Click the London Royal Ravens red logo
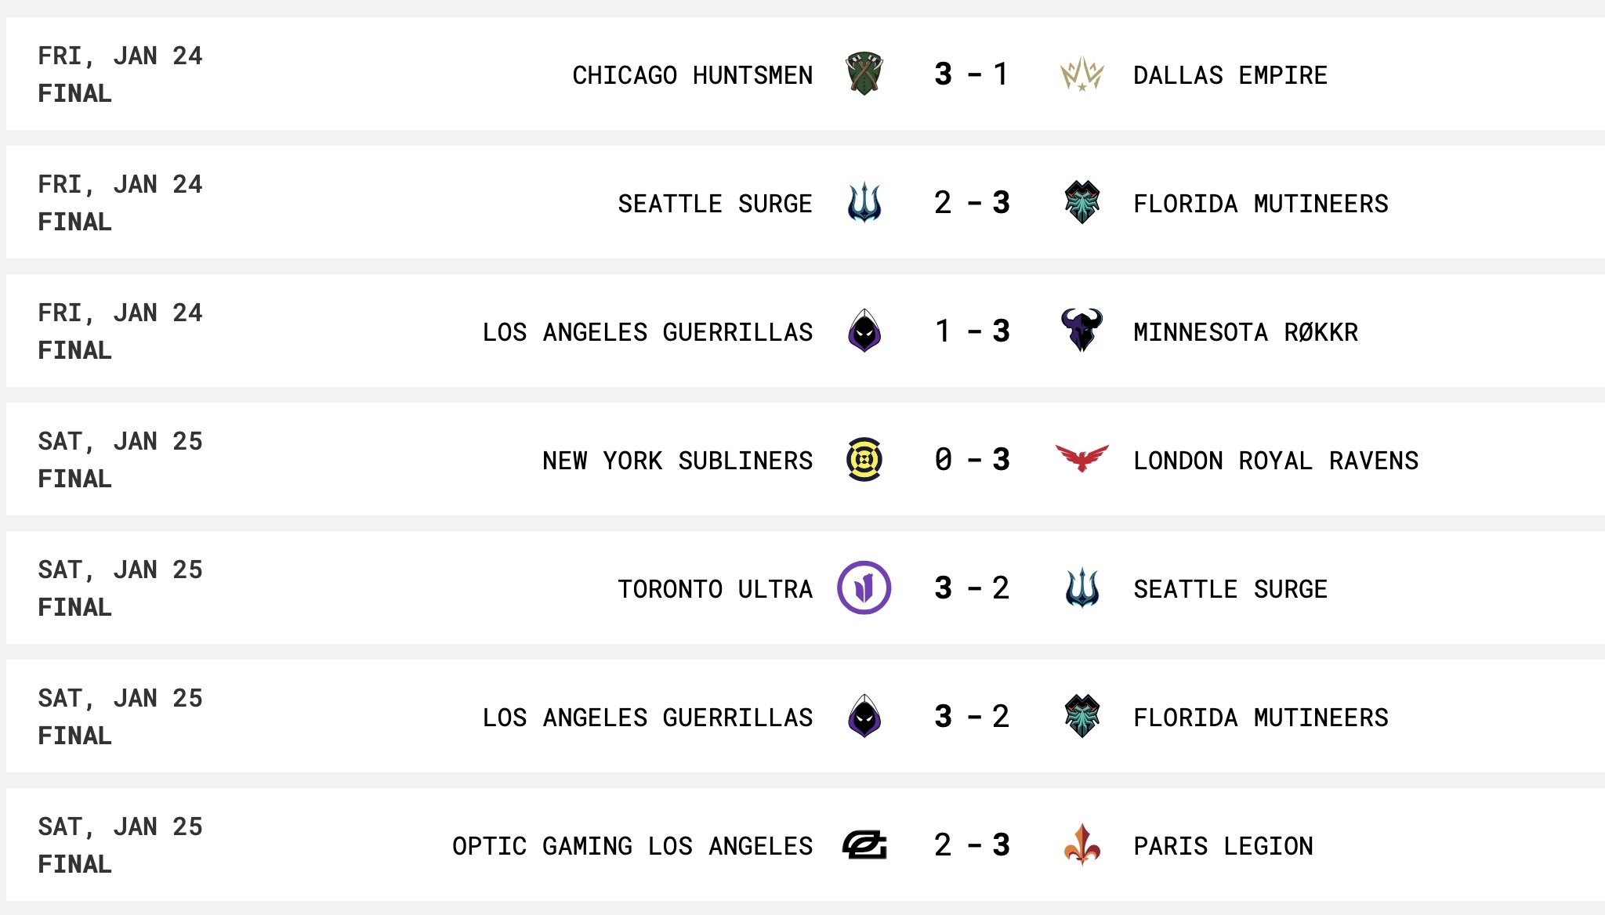The image size is (1605, 915). [x=1081, y=458]
